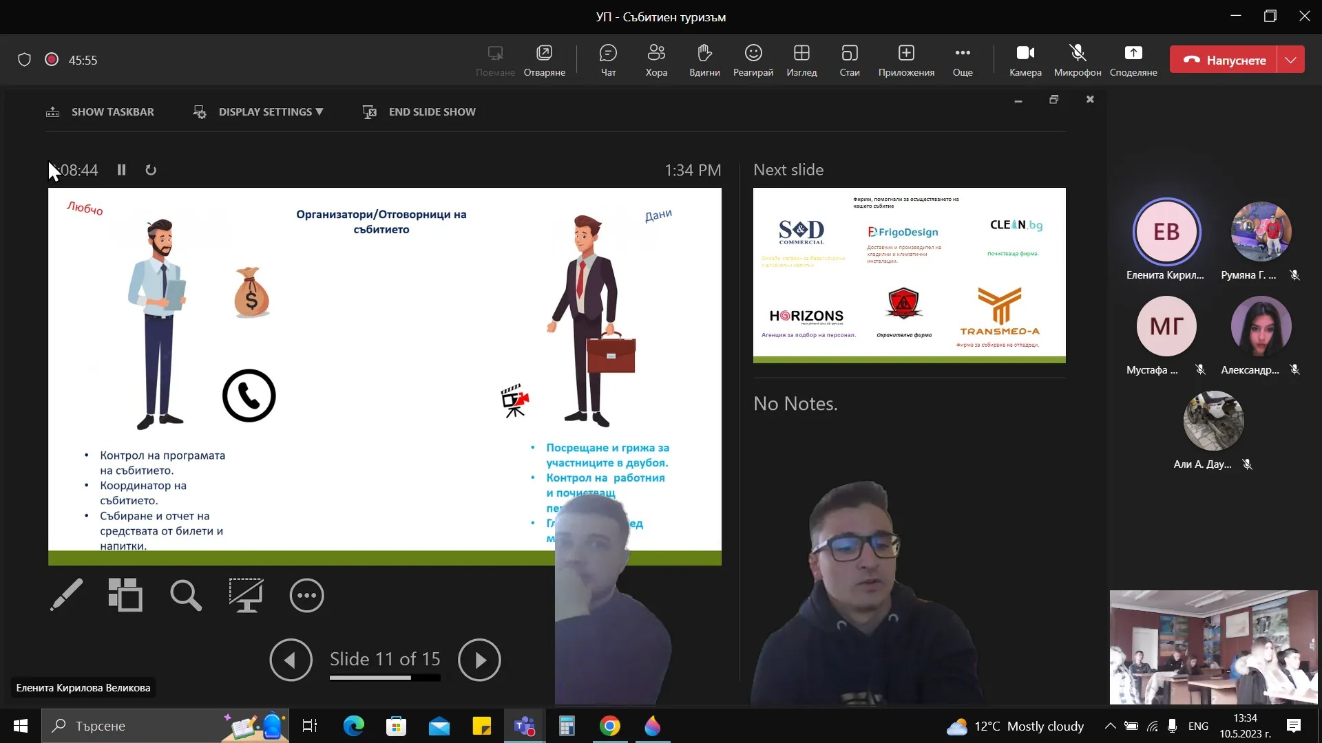Open Sticky Notes from taskbar

pyautogui.click(x=481, y=726)
